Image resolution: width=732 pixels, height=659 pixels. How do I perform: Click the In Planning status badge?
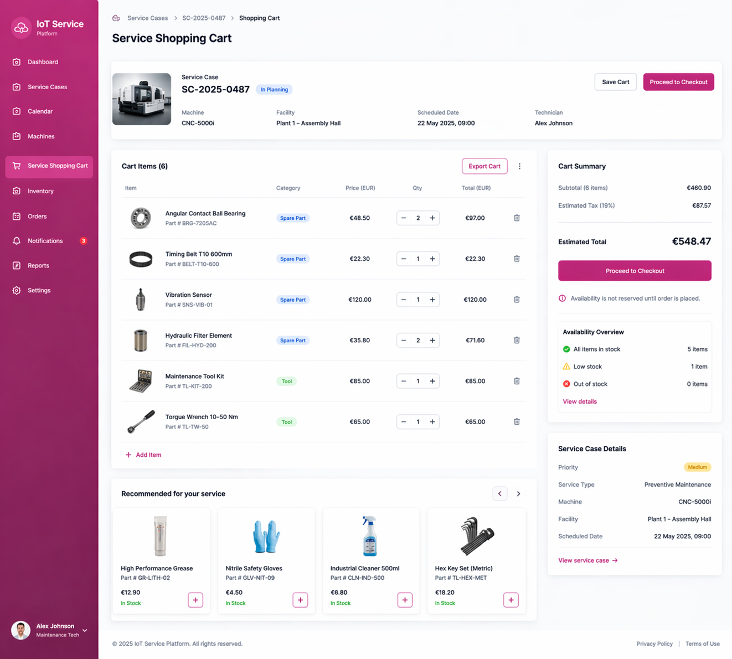point(274,90)
